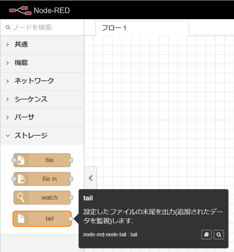Select the tail node document icon
This screenshot has width=234, height=252.
tap(21, 219)
